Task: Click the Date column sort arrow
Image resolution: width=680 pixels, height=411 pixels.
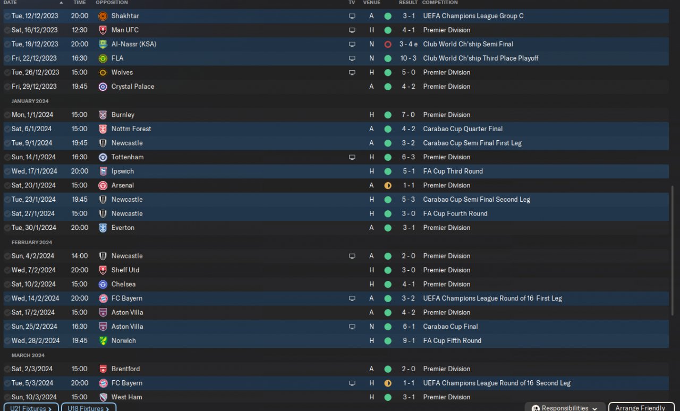Action: pyautogui.click(x=61, y=3)
